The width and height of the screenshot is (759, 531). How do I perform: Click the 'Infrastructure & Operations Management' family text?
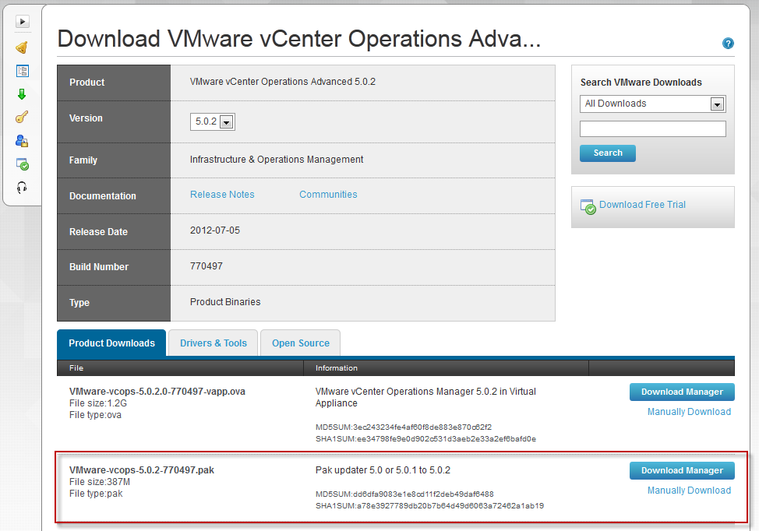tap(277, 159)
